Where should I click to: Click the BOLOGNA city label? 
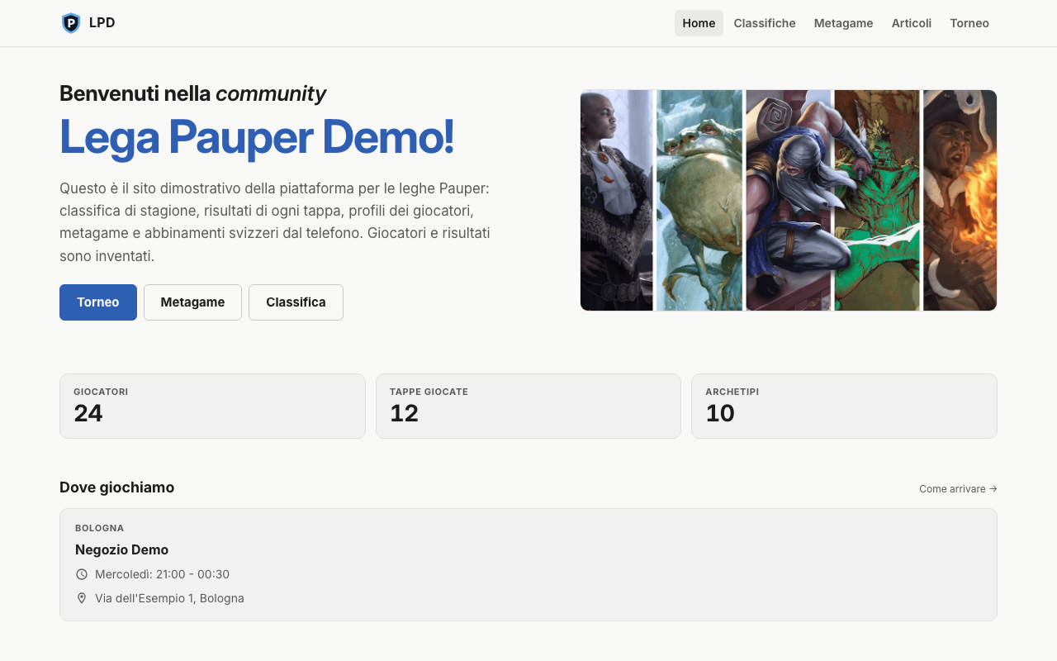pyautogui.click(x=99, y=528)
